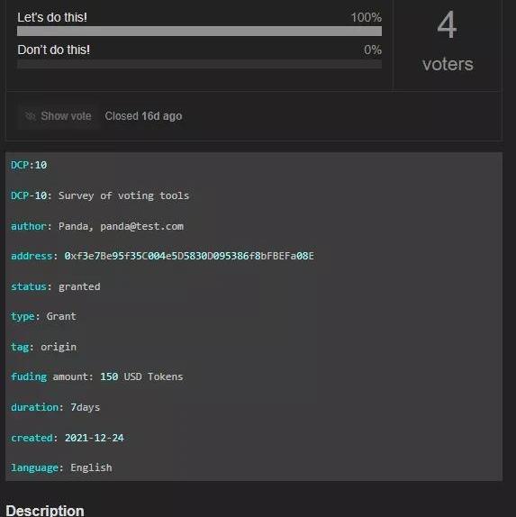Click the eye-slash icon beside Show vote

pos(31,116)
